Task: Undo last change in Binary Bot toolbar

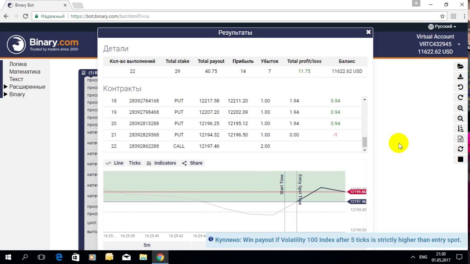Action: (x=460, y=87)
